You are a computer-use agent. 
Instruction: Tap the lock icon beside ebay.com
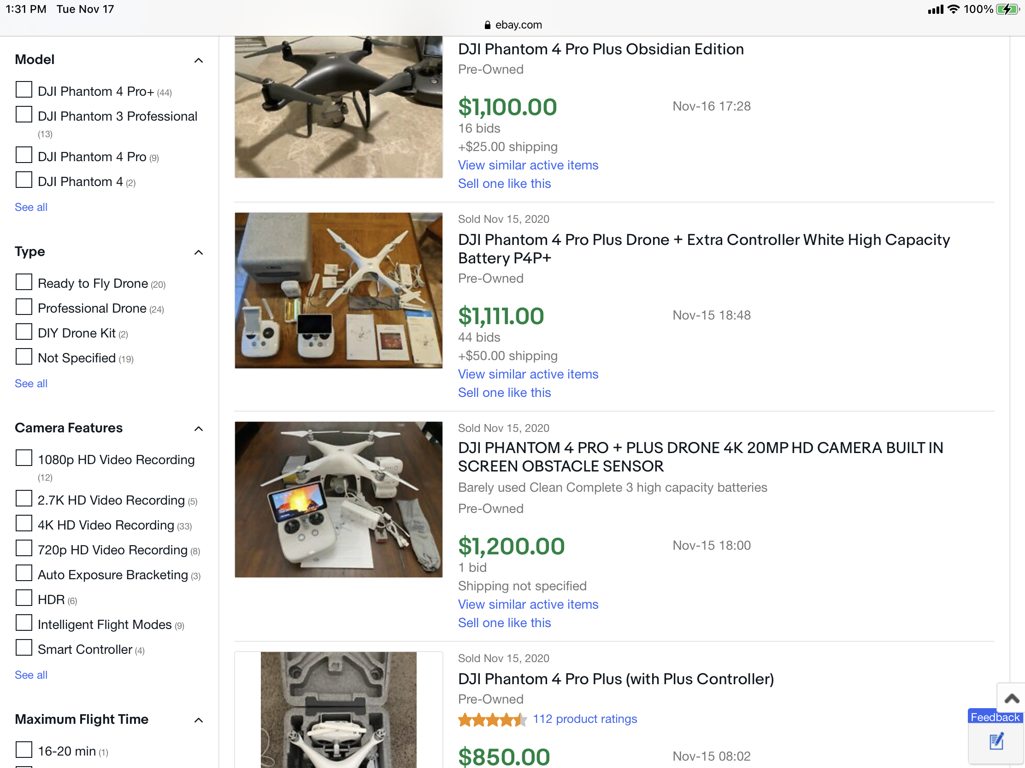tap(487, 25)
